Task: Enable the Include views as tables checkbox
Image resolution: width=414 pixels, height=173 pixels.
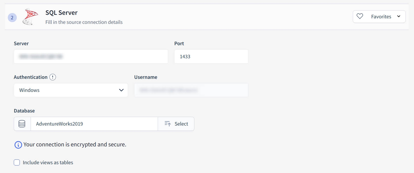Action: pyautogui.click(x=17, y=162)
